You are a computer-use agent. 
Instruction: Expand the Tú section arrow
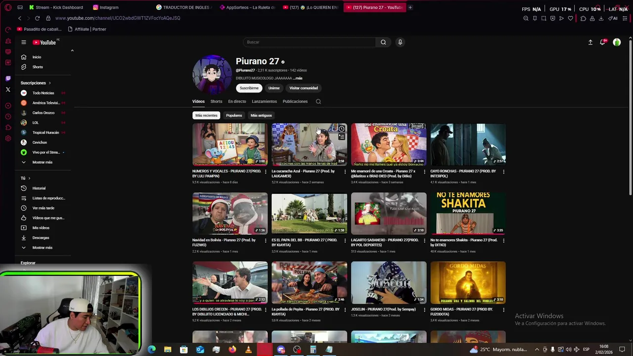[29, 178]
